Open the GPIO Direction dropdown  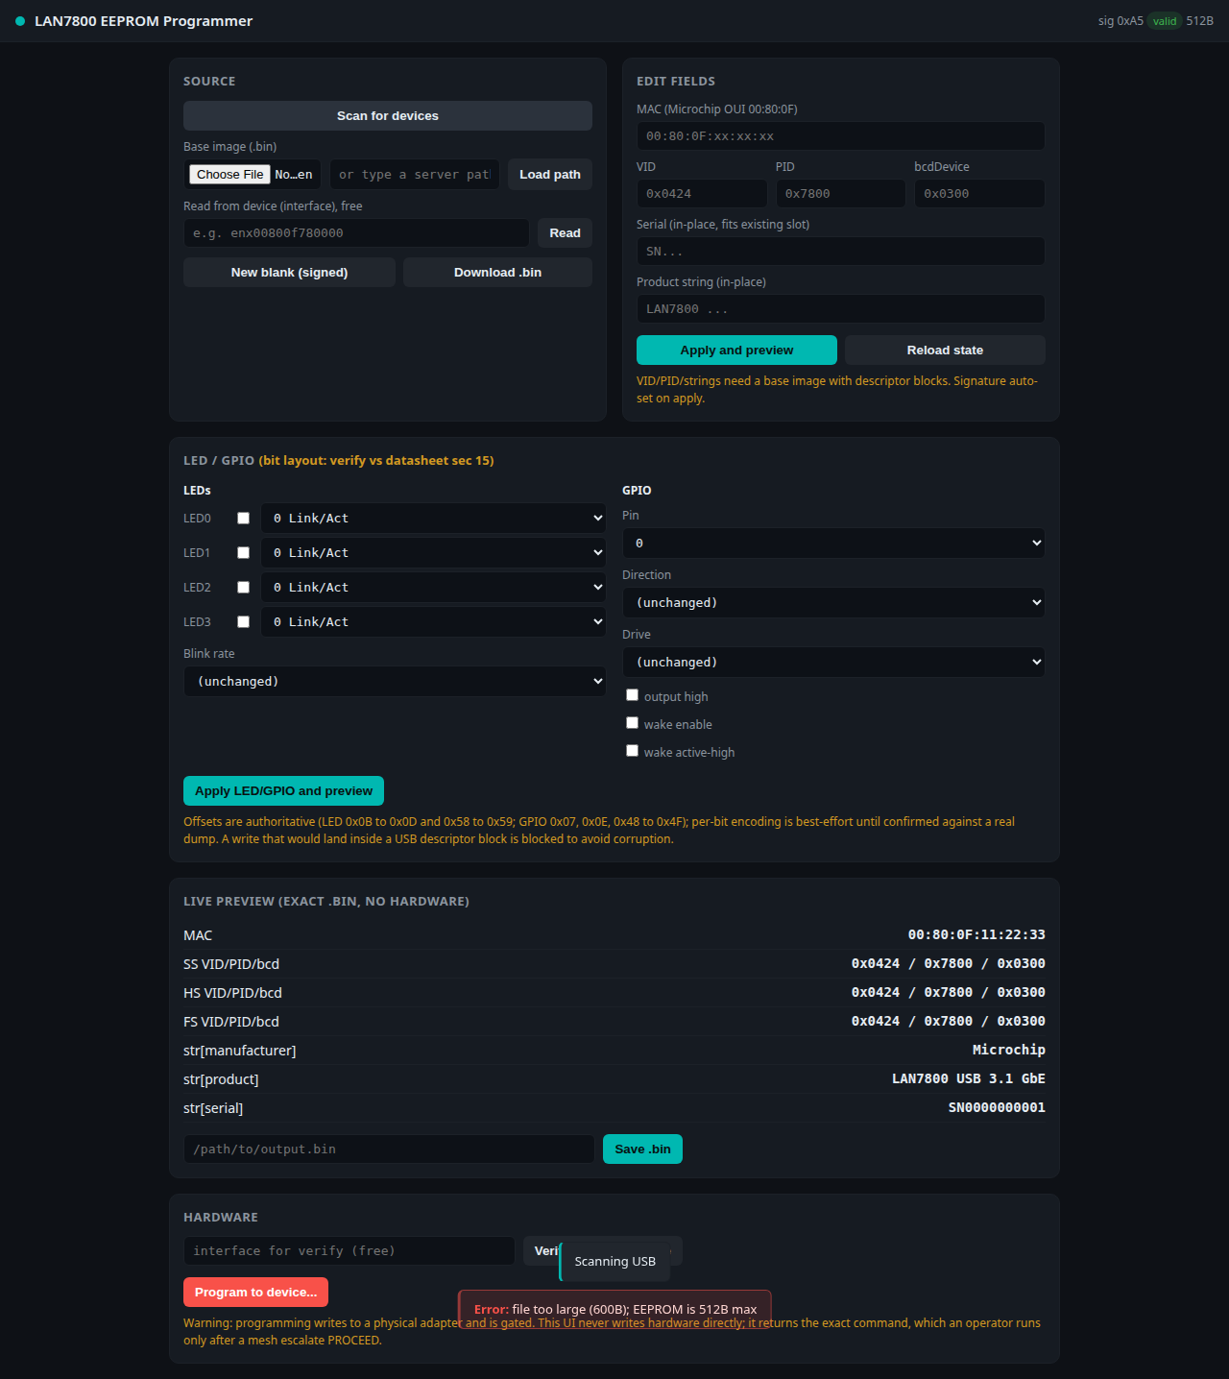pos(833,603)
